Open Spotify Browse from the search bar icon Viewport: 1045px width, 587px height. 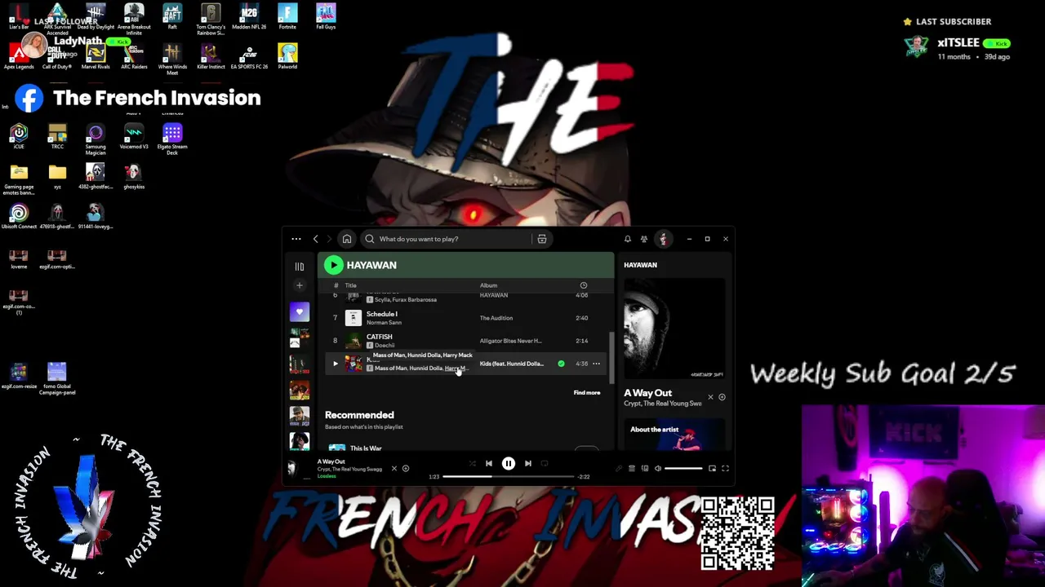(x=542, y=239)
